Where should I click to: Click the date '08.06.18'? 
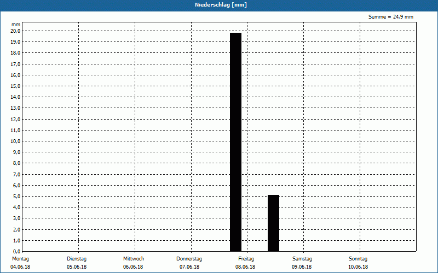245,267
